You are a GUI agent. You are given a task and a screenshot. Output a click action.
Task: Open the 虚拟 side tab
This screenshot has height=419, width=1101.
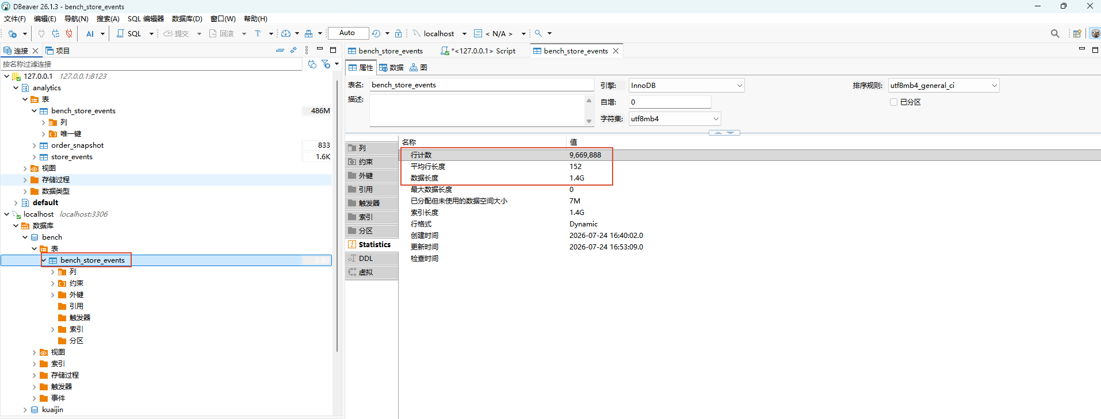(x=372, y=272)
